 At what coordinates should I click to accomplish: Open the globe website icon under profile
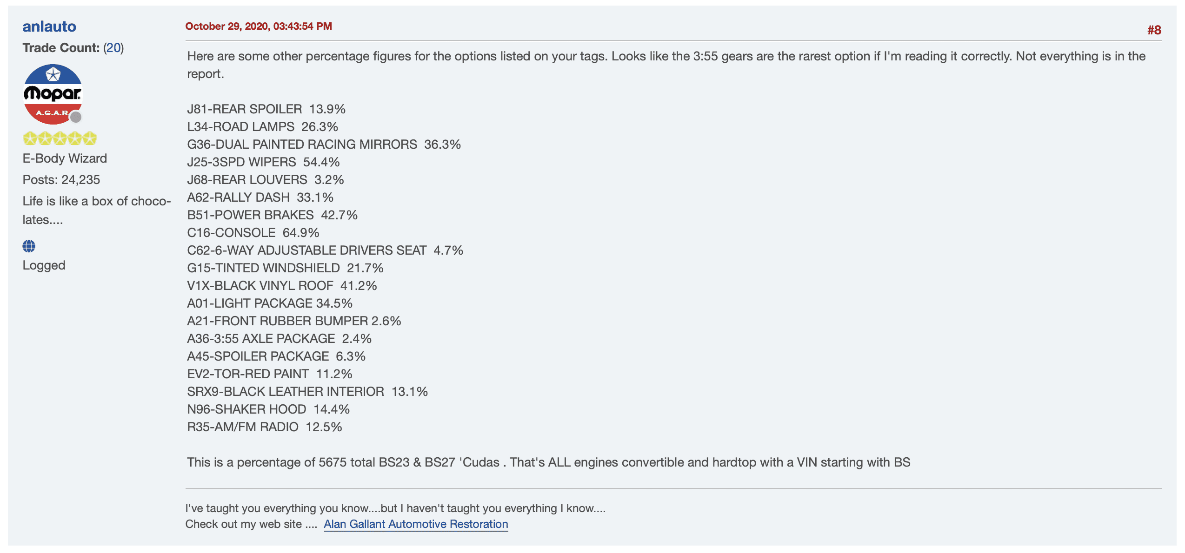click(x=29, y=246)
